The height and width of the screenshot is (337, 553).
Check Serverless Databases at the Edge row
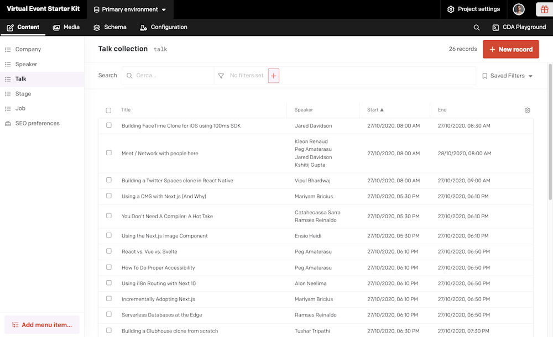click(x=108, y=314)
